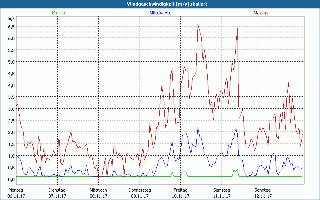Select the Samstag day label
Image resolution: width=320 pixels, height=200 pixels.
click(x=222, y=190)
